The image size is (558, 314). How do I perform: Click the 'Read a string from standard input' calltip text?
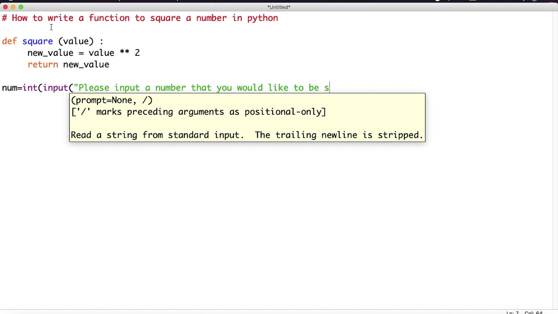click(x=247, y=135)
